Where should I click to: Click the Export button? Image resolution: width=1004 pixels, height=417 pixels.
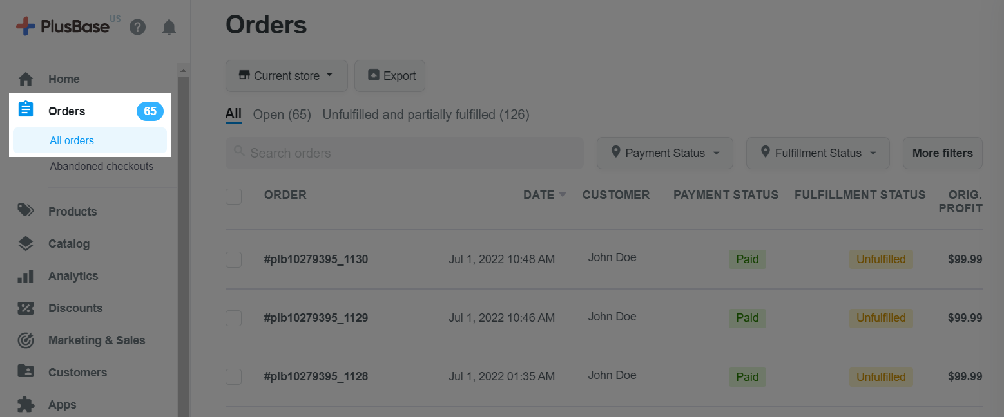pyautogui.click(x=390, y=76)
